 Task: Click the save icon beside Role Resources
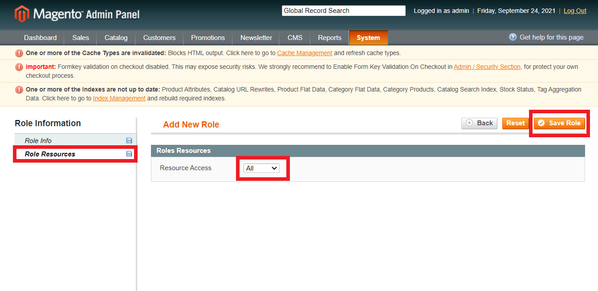[129, 154]
